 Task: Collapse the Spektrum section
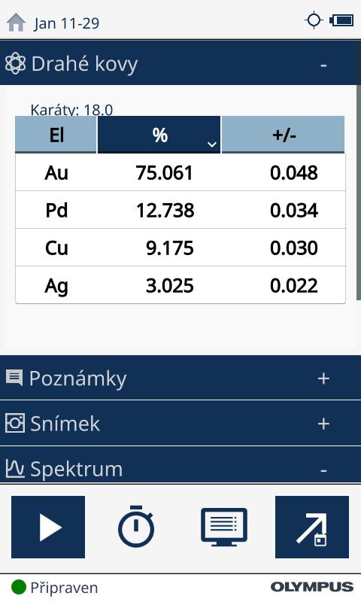323,470
